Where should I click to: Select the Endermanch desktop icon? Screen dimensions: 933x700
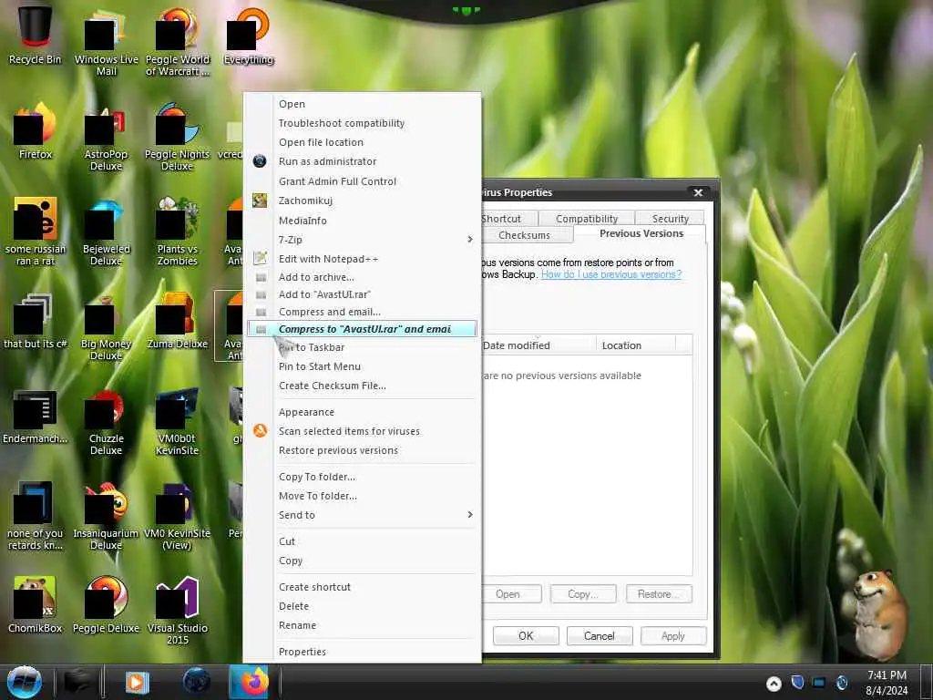click(36, 416)
